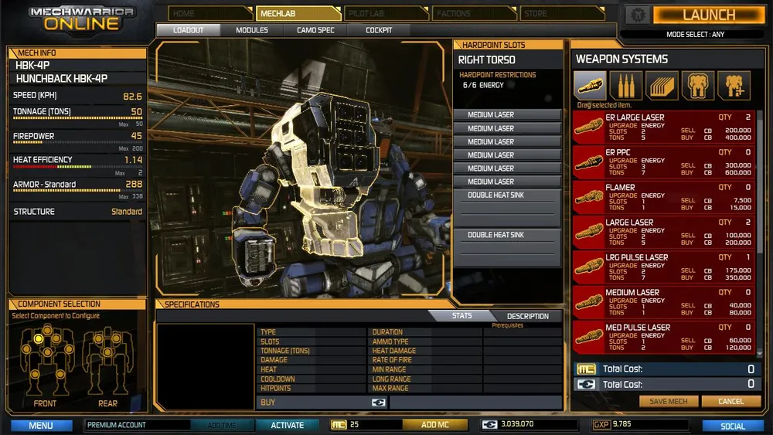Click the GXP icon in bottom bar
Viewport: 773px width, 435px height.
click(602, 424)
